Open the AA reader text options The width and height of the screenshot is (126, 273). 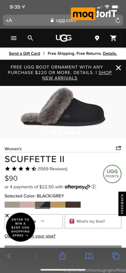[9, 21]
